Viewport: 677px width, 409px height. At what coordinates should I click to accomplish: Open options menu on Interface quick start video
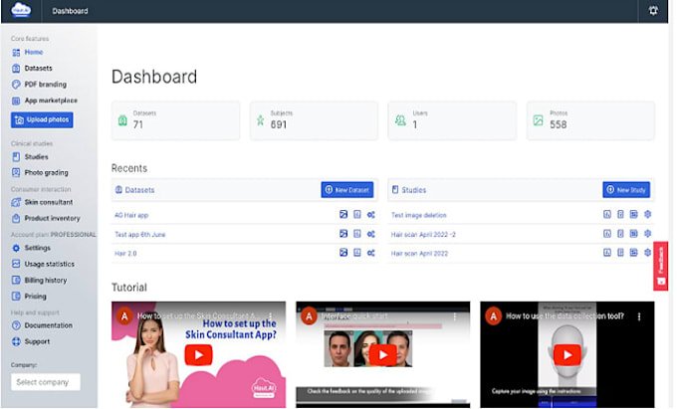[x=455, y=316]
